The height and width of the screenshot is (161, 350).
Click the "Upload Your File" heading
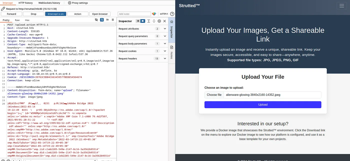(x=263, y=77)
